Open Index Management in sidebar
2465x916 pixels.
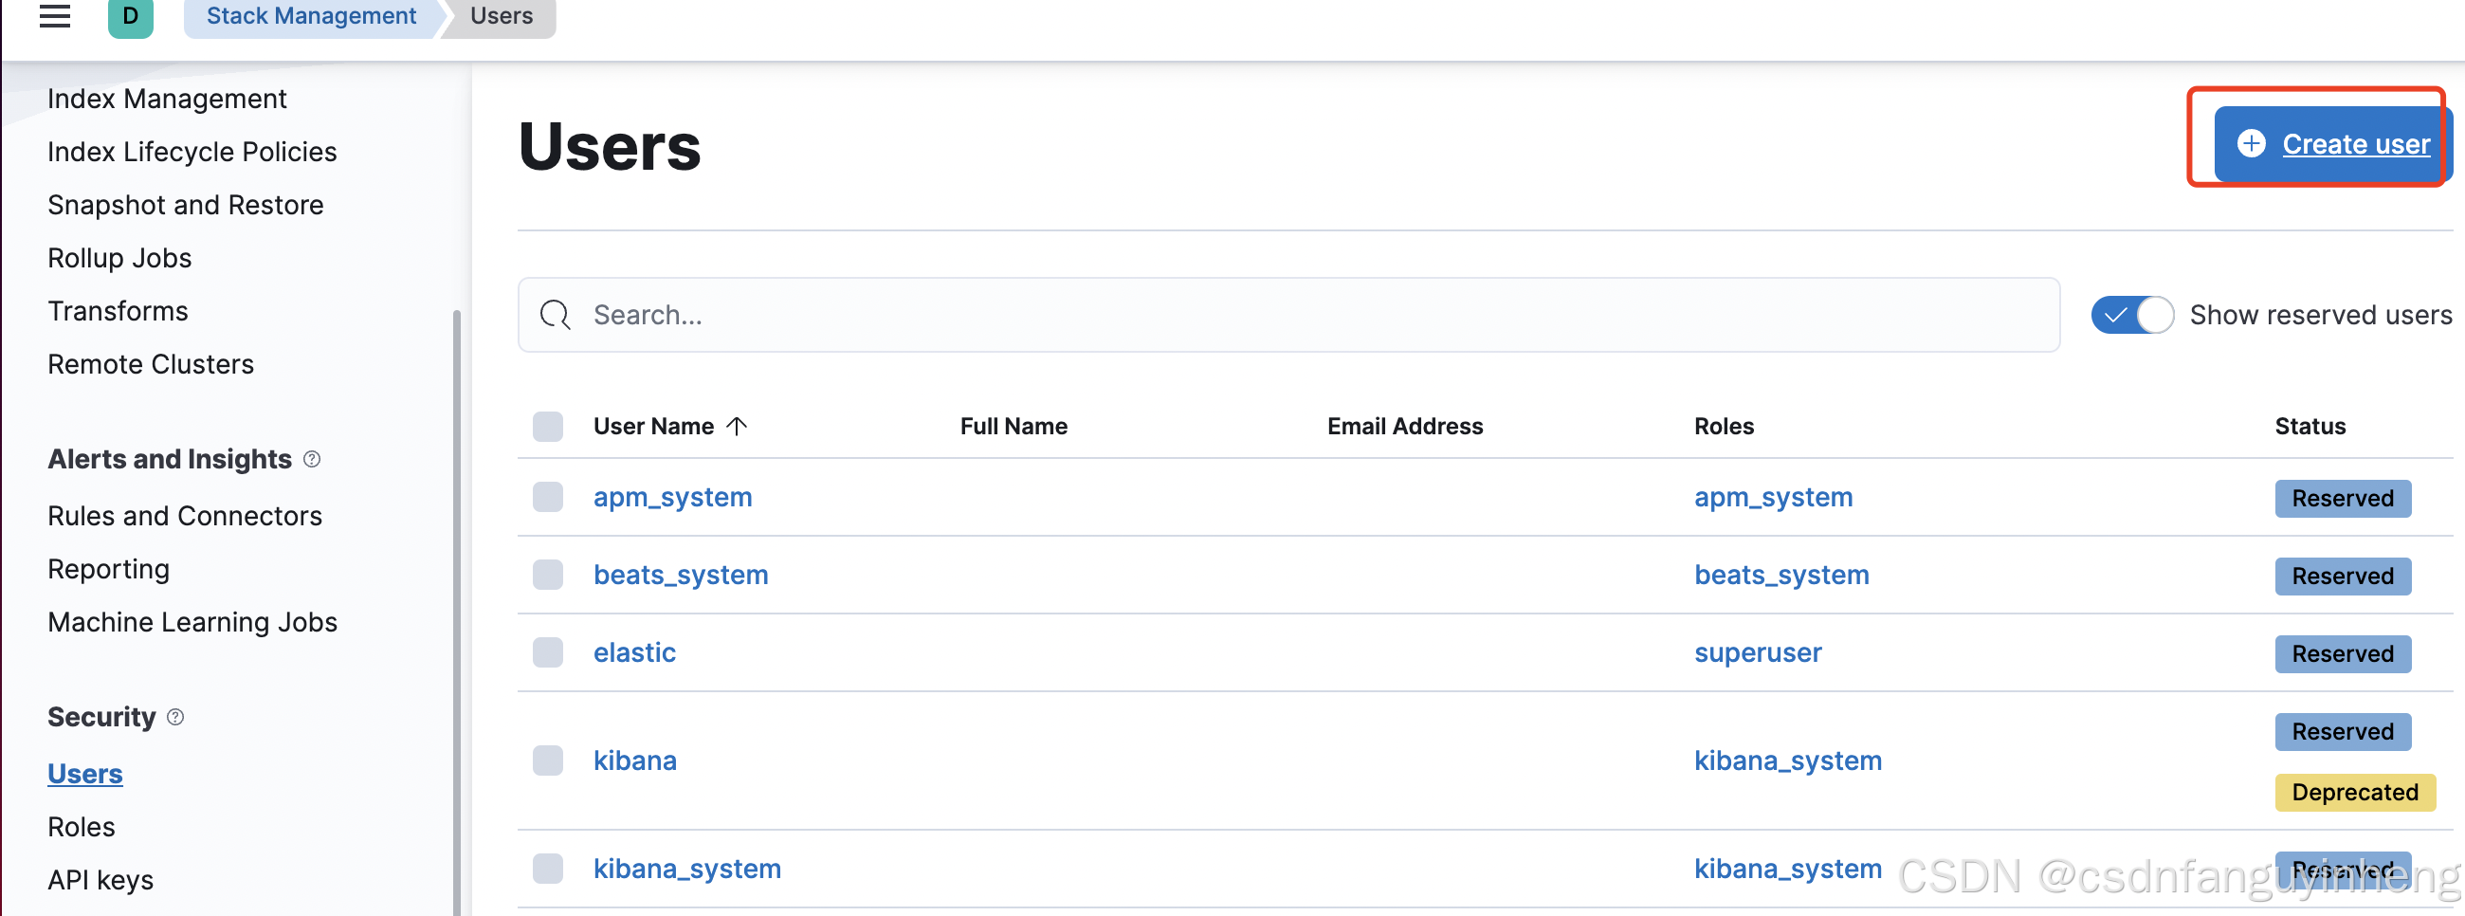point(167,99)
